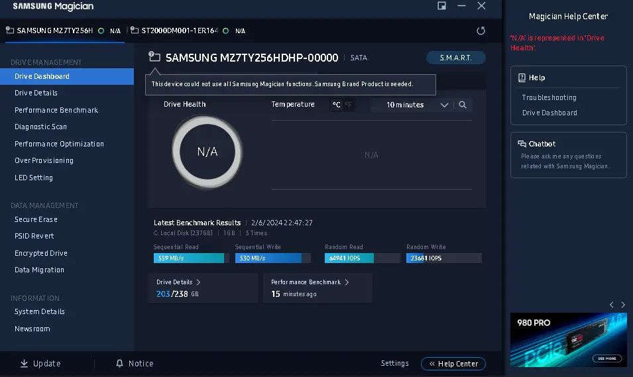The height and width of the screenshot is (377, 633).
Task: Open Drive Dashboard help link in Help Center
Action: coord(549,113)
